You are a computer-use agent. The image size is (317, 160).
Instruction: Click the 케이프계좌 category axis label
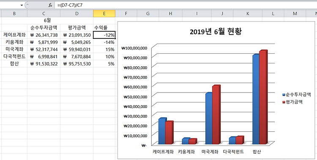click(x=163, y=152)
